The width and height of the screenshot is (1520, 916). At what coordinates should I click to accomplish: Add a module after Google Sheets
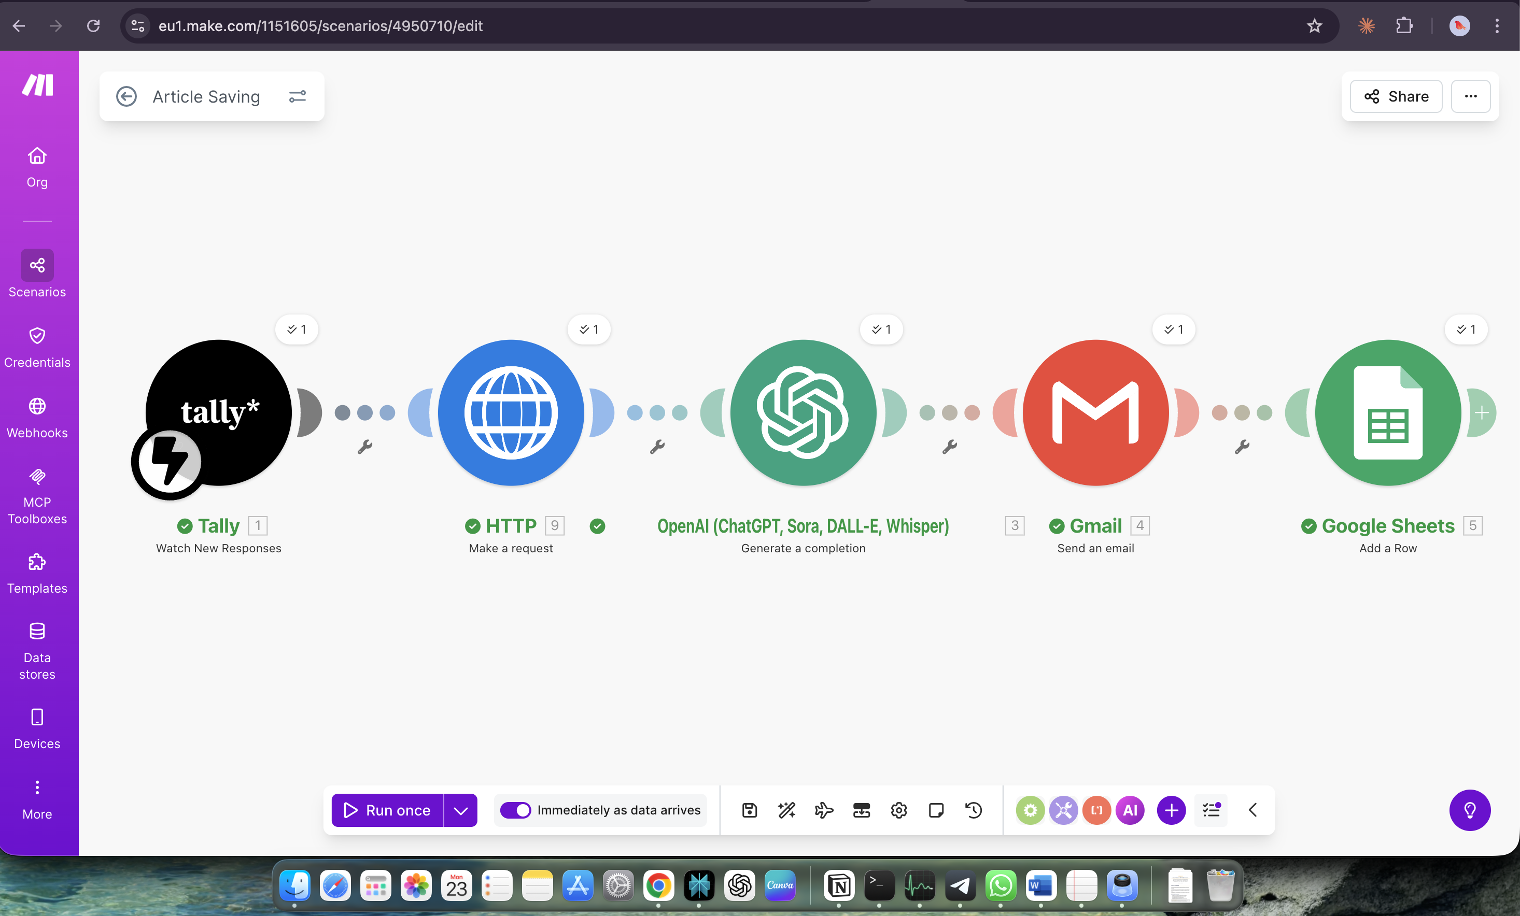tap(1482, 412)
